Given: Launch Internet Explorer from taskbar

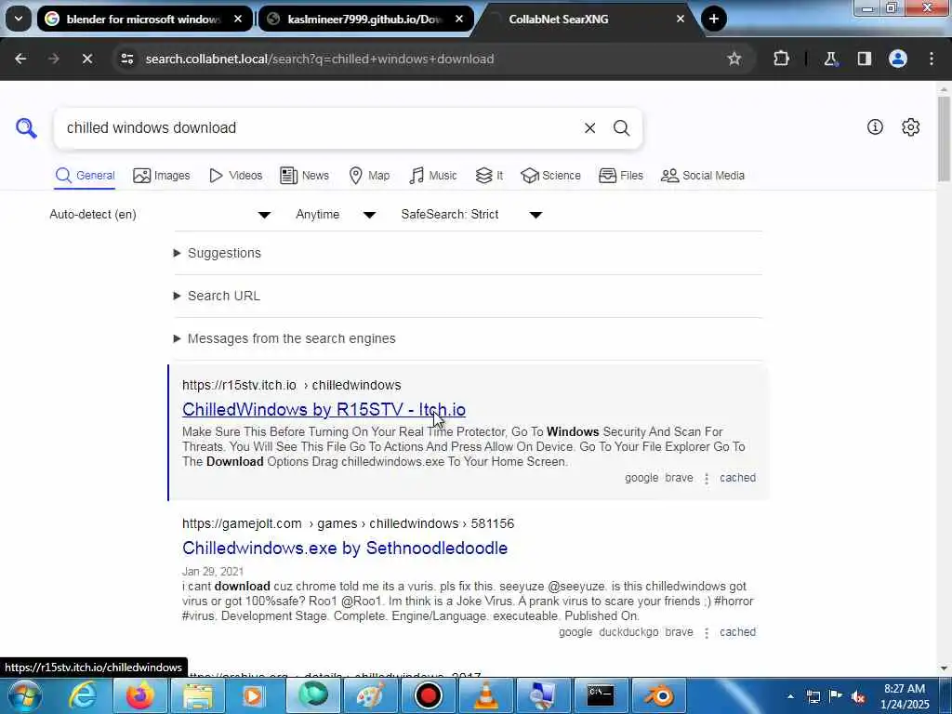Looking at the screenshot, I should [x=82, y=695].
